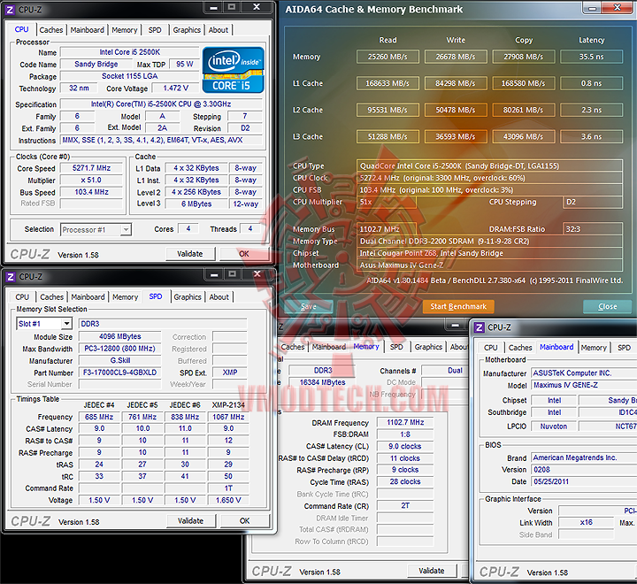Click the L1 Cache read 168633 MB/s value

coord(388,83)
